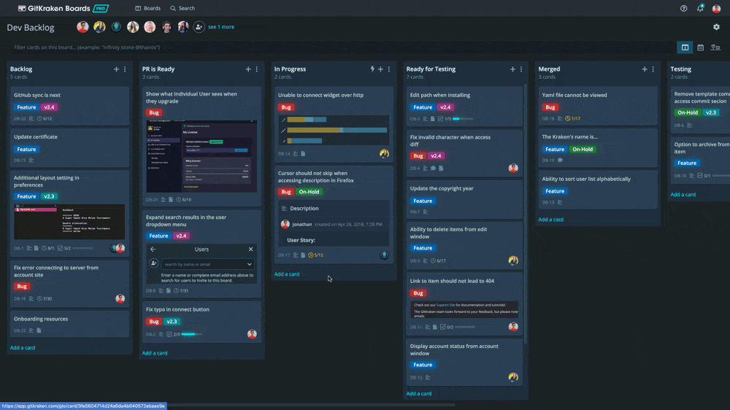
Task: Click the On-Hold label on Cursor card
Action: click(309, 192)
